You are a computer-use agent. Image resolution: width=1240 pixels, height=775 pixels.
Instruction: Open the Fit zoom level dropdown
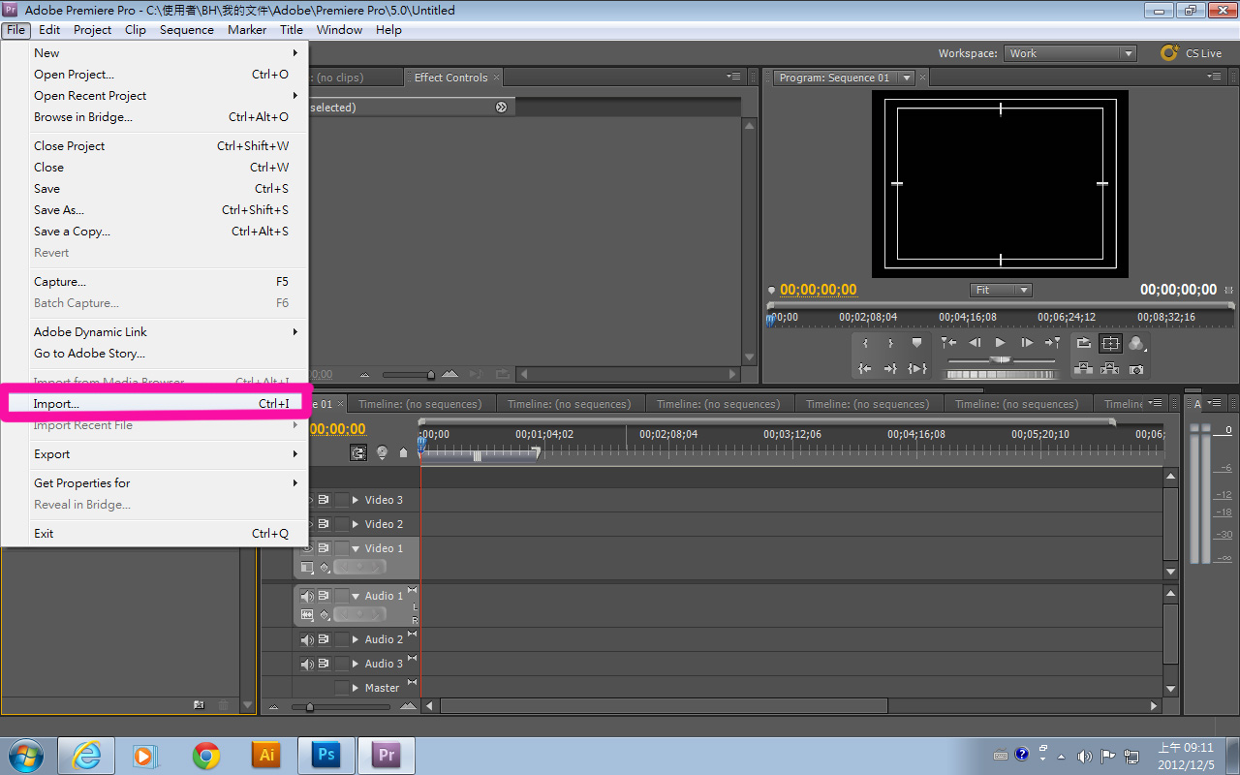point(1001,290)
